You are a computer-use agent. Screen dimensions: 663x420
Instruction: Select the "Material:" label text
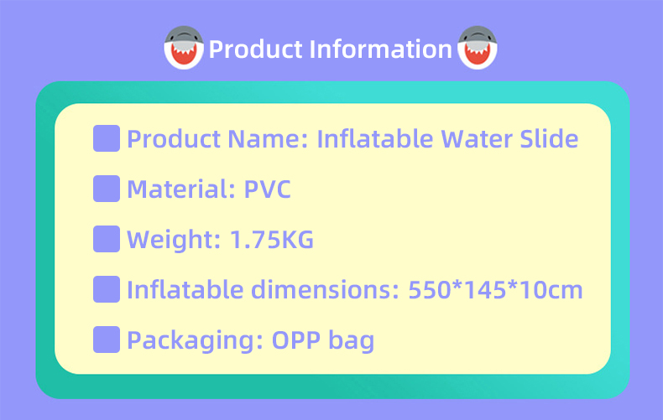pos(180,189)
